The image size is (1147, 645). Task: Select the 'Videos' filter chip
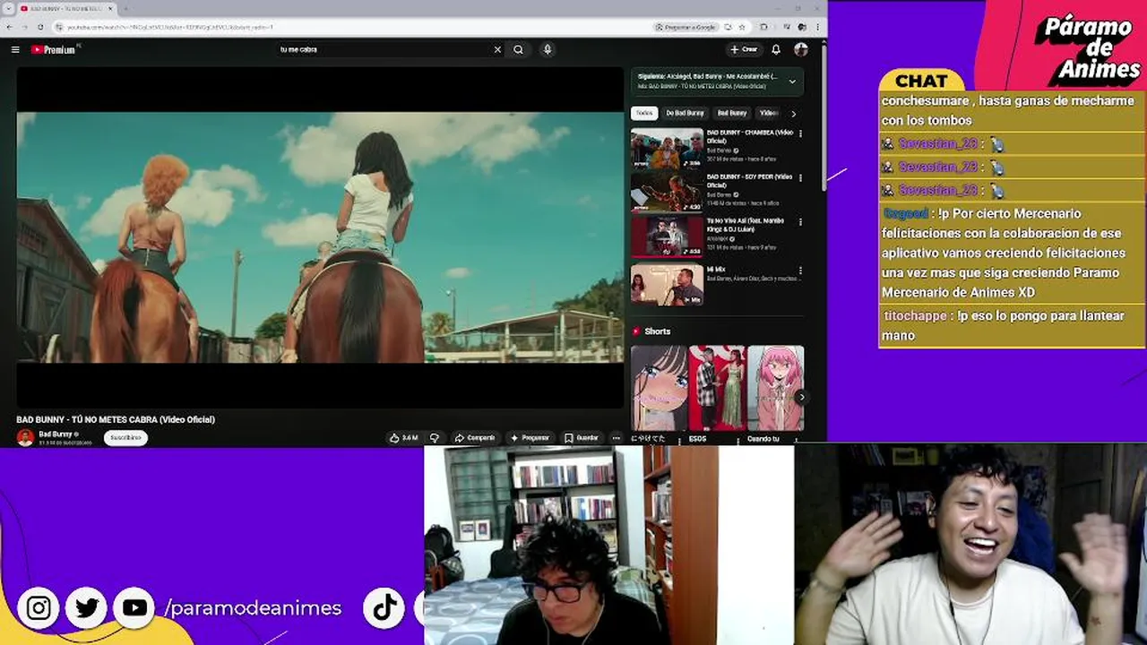click(768, 113)
